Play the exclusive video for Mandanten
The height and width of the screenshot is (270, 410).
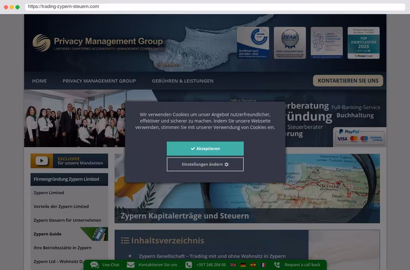(x=42, y=161)
